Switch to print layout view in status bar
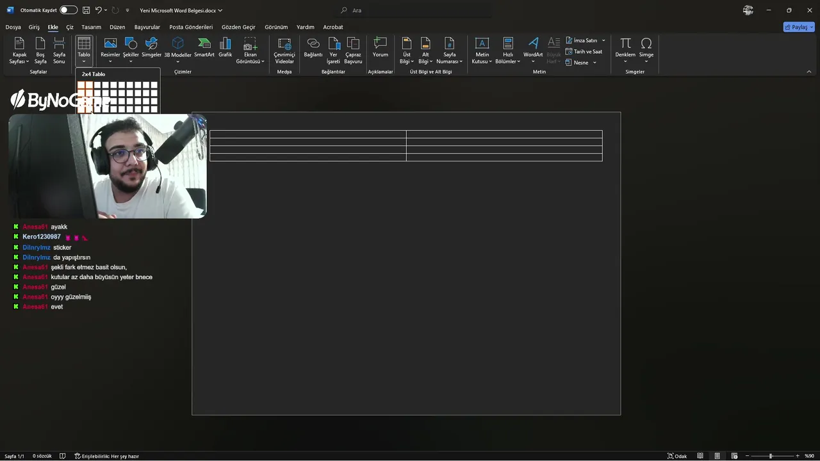The height and width of the screenshot is (461, 820). (717, 456)
